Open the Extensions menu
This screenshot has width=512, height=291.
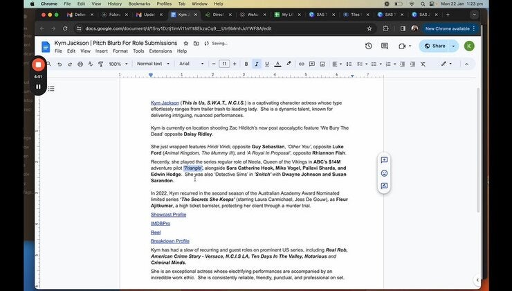[x=161, y=51]
